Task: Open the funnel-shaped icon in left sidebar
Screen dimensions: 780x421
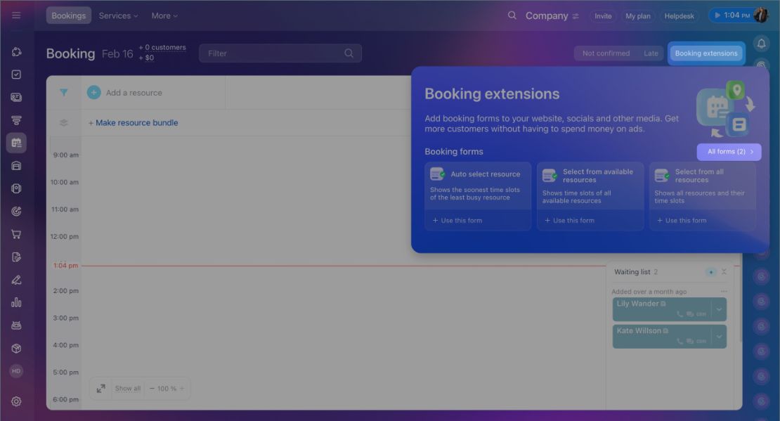Action: [x=16, y=120]
